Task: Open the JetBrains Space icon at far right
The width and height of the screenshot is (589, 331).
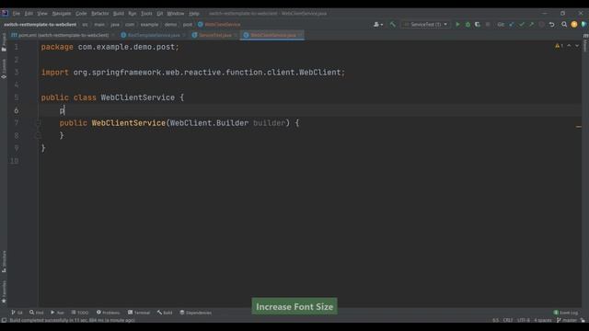Action: tap(583, 25)
